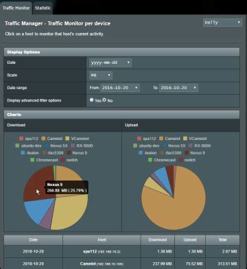Viewport: 247px width, 269px height.
Task: Open host spa112 in the table
Action: coord(102,251)
